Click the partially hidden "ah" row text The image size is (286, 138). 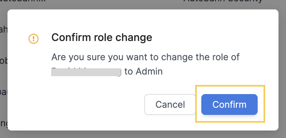(4, 30)
